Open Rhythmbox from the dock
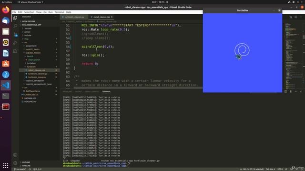Screen dimensions: 305x171 (6, 42)
